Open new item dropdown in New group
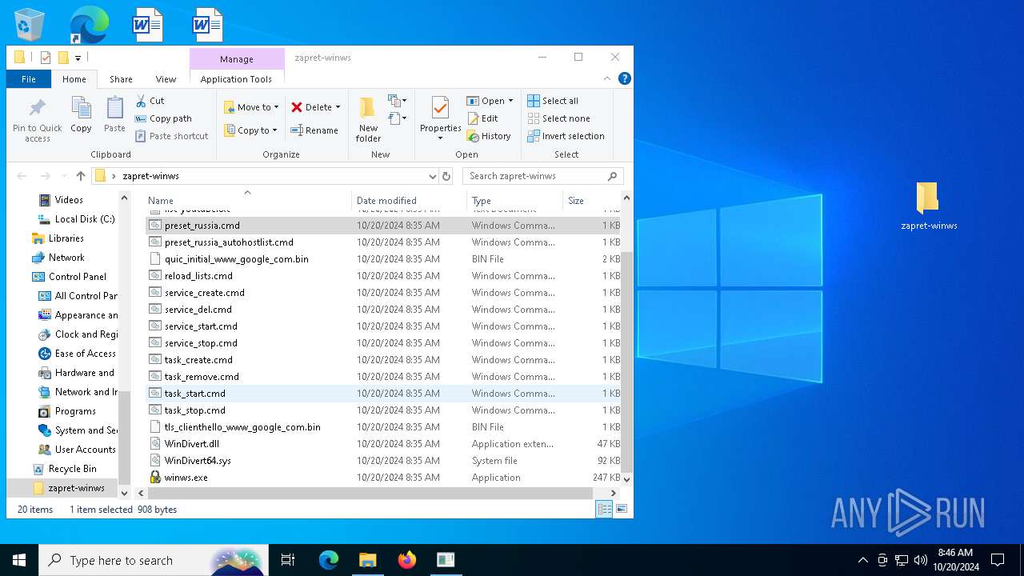The width and height of the screenshot is (1024, 576). 398,101
